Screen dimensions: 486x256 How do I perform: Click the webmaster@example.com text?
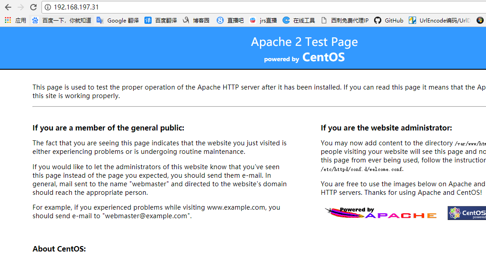146,216
